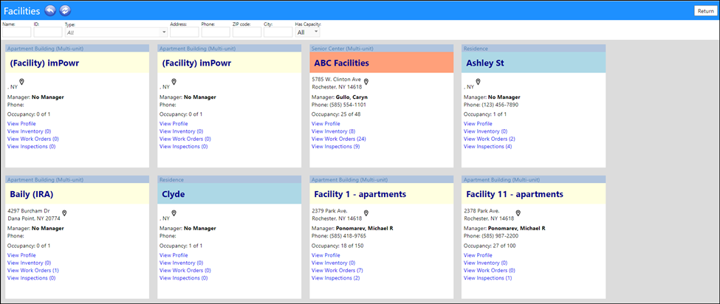Click the Facility 11 - apartments title
The width and height of the screenshot is (720, 304).
point(514,194)
